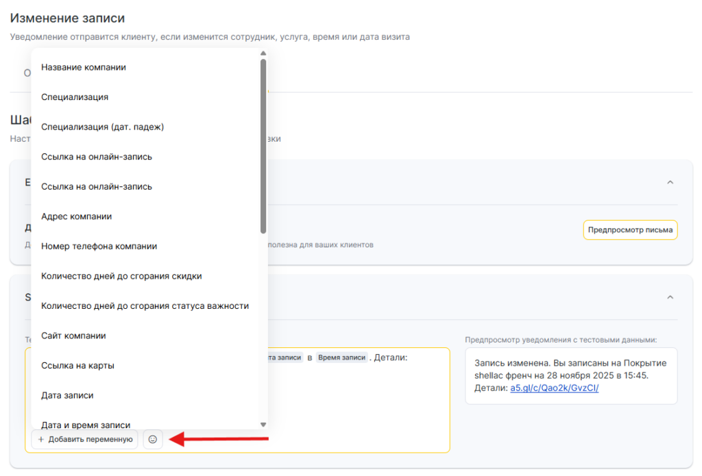Image resolution: width=702 pixels, height=476 pixels.
Task: Collapse the Email section chevron
Action: pyautogui.click(x=670, y=182)
